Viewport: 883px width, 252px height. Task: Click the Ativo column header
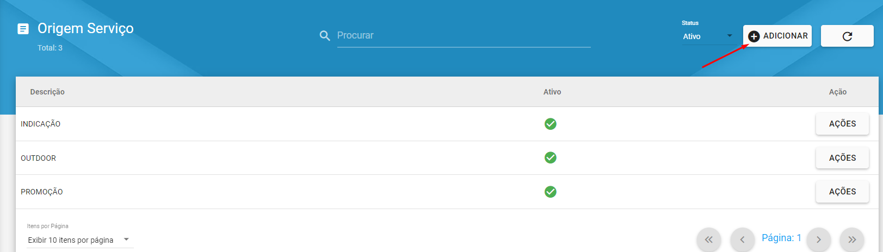(552, 92)
